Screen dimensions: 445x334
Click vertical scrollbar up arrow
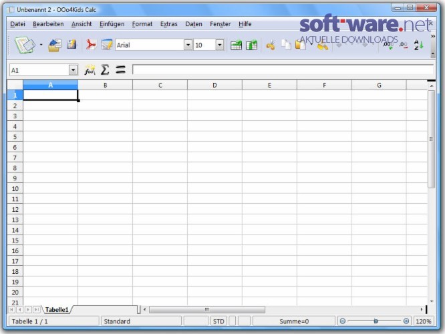point(432,86)
